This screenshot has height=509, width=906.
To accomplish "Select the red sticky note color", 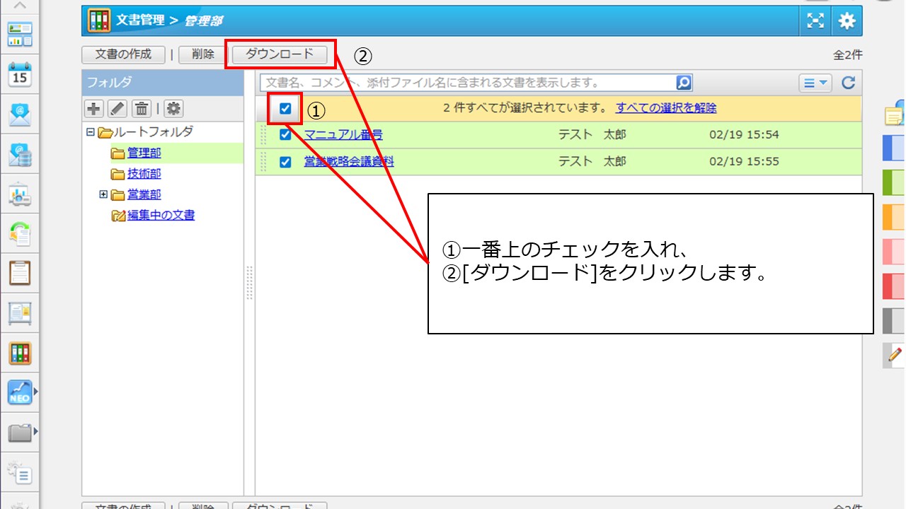I will [895, 286].
